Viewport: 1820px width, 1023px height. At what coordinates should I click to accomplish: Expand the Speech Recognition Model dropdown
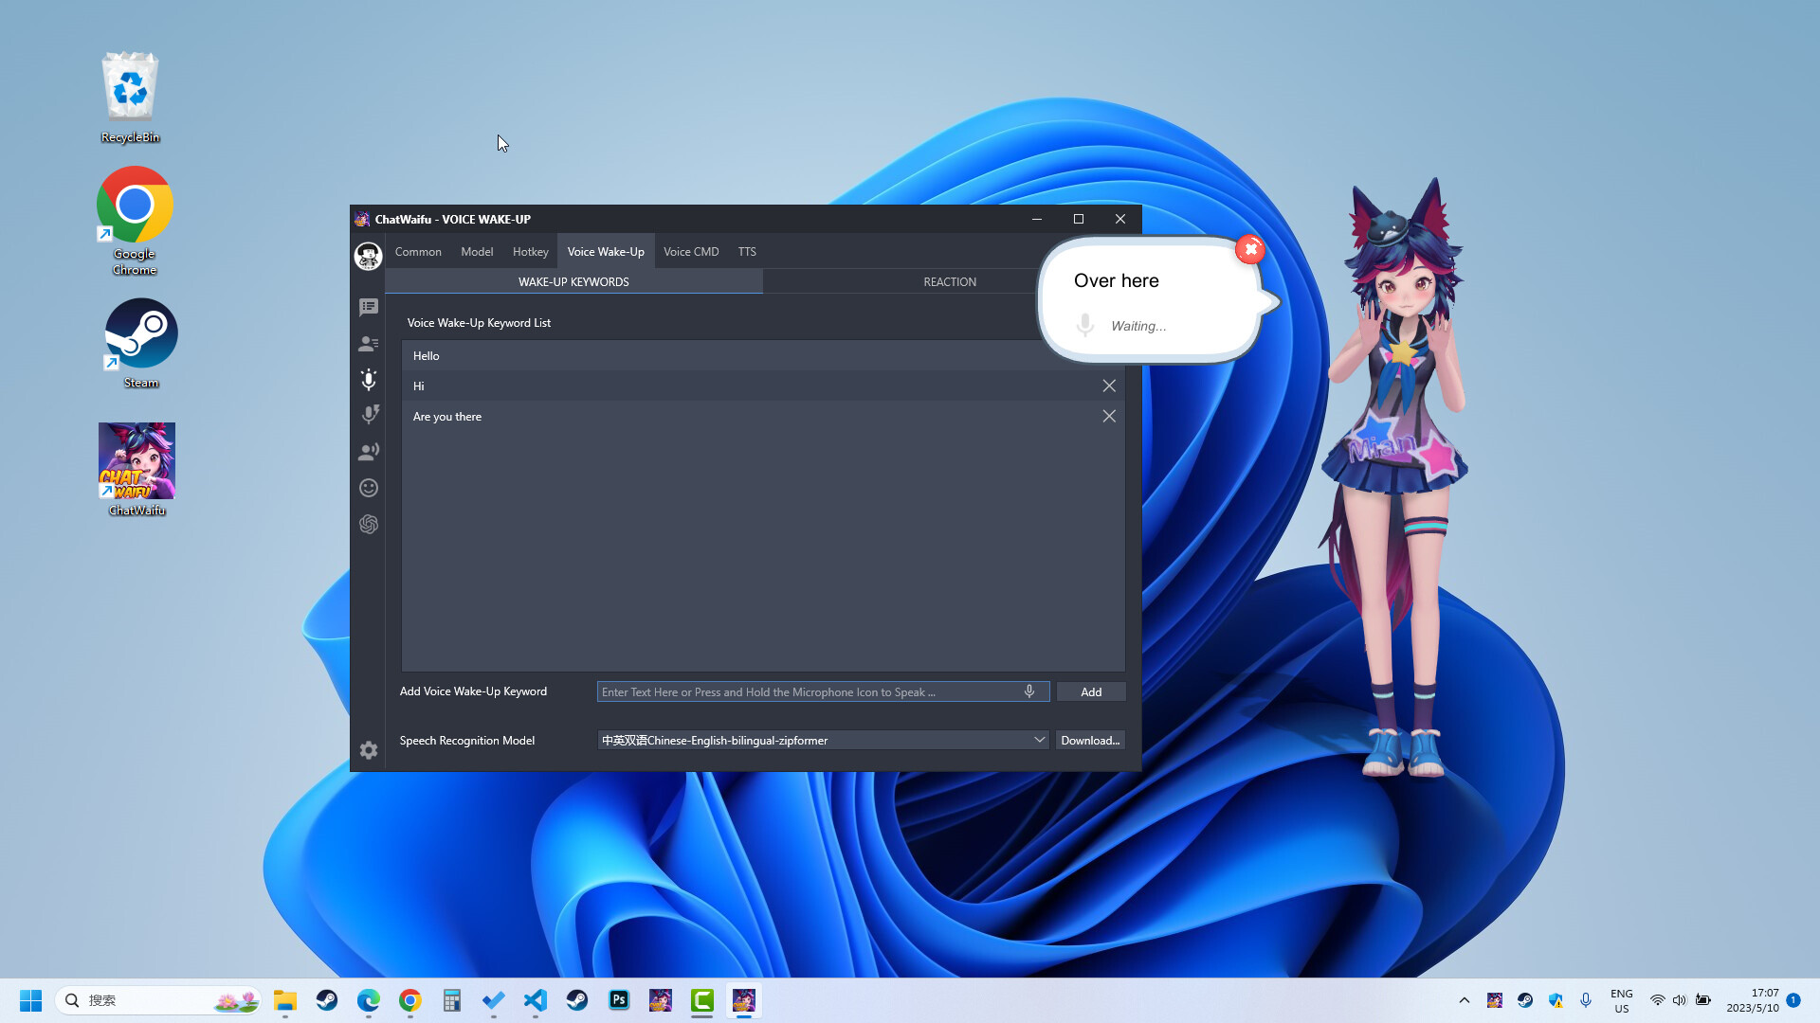(x=1039, y=739)
